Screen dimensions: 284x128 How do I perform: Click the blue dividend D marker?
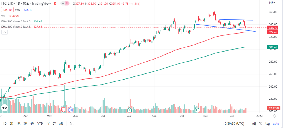click(x=70, y=110)
